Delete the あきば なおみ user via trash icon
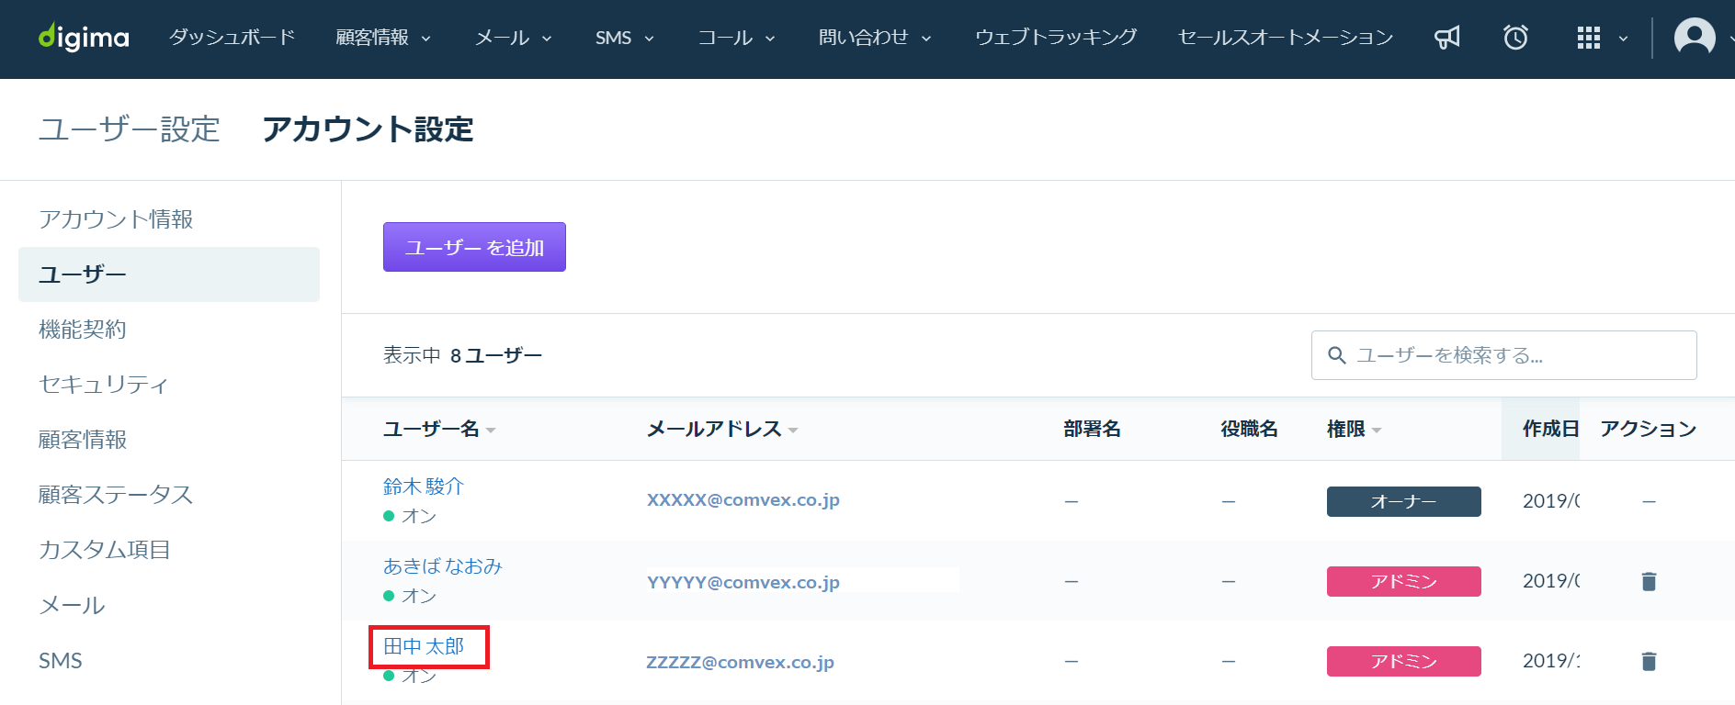This screenshot has width=1735, height=705. (1649, 581)
